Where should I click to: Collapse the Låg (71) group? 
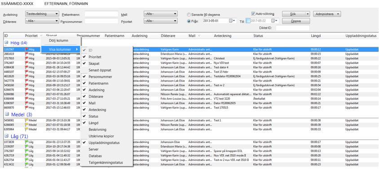click(7, 136)
